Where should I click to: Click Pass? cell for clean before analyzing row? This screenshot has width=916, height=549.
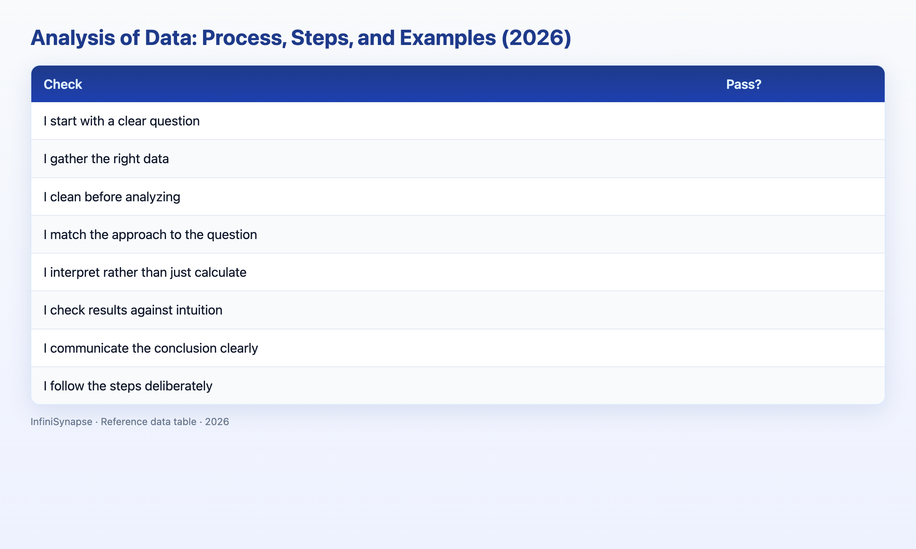click(799, 197)
